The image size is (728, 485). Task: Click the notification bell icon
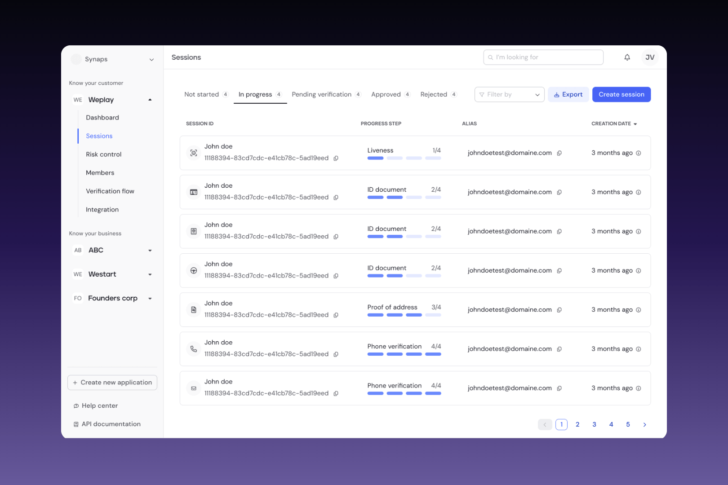point(627,57)
